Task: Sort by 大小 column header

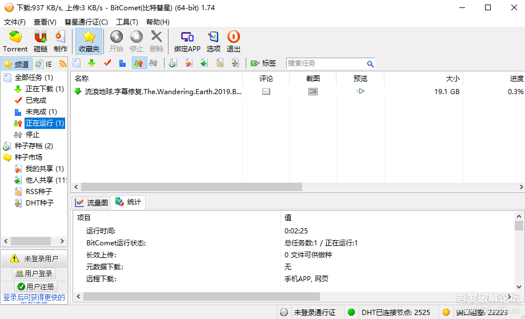Action: coord(423,79)
